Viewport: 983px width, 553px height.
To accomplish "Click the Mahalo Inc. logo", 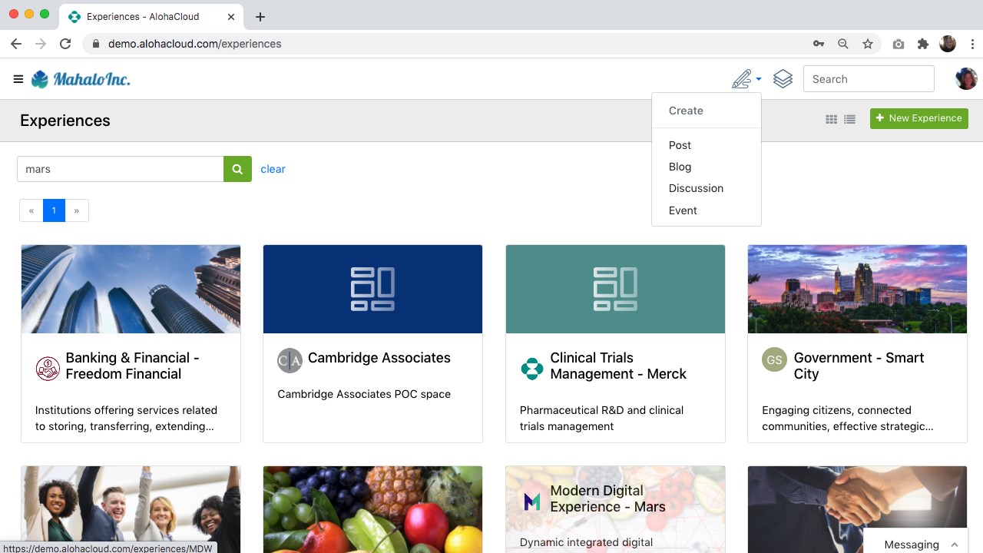I will [x=81, y=79].
